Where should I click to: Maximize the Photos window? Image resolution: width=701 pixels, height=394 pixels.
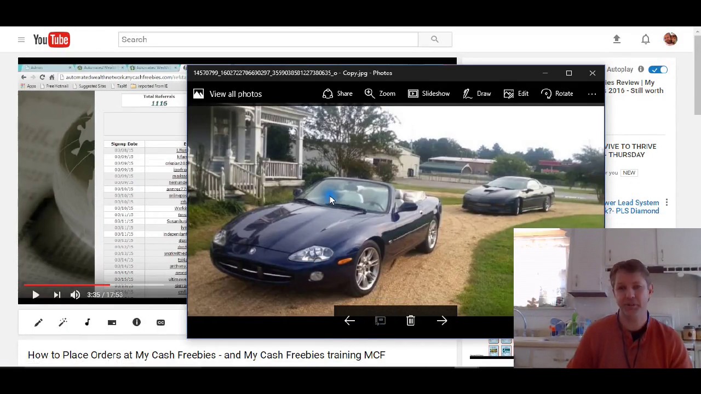pos(568,73)
